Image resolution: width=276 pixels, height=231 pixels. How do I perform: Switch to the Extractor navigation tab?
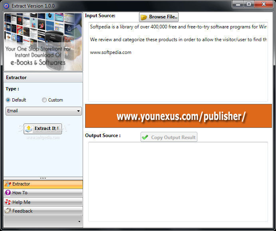[x=43, y=184]
